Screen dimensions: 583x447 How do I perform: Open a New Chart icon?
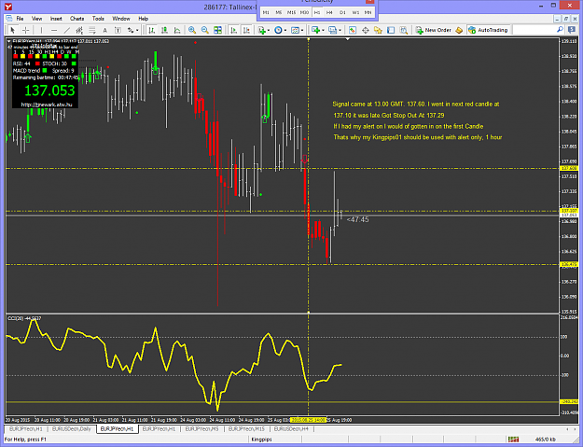click(316, 30)
